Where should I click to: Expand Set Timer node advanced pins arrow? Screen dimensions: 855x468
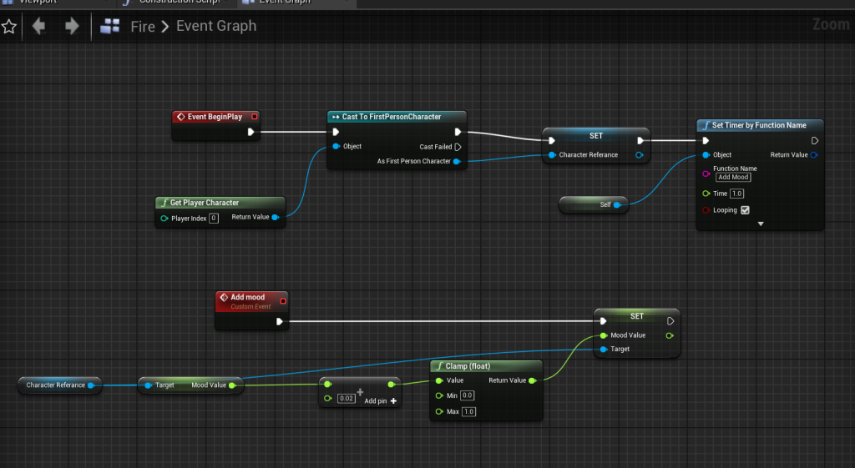[761, 224]
